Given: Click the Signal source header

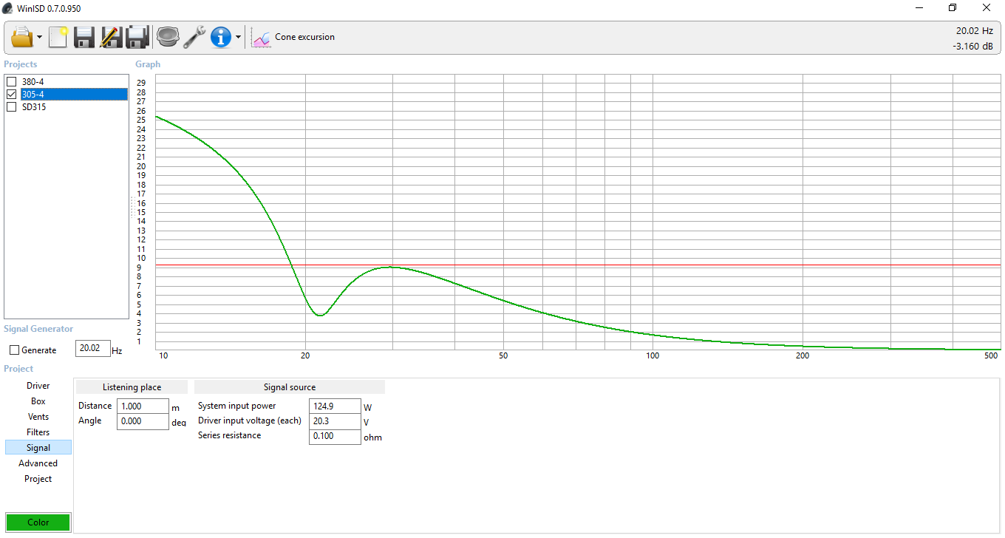Looking at the screenshot, I should (290, 387).
